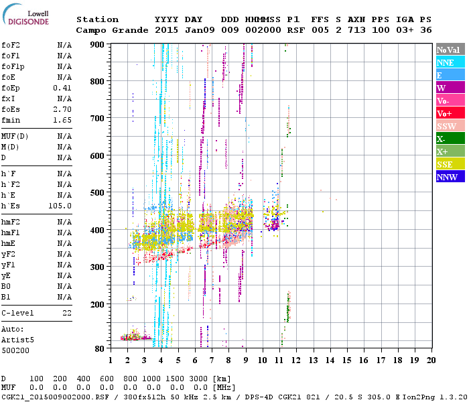Screen dimensions: 469x402
Task: Click the 5 MHz frequency axis label
Action: [178, 360]
